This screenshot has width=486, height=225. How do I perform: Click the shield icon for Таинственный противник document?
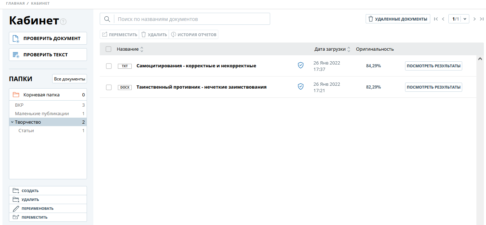click(x=301, y=86)
